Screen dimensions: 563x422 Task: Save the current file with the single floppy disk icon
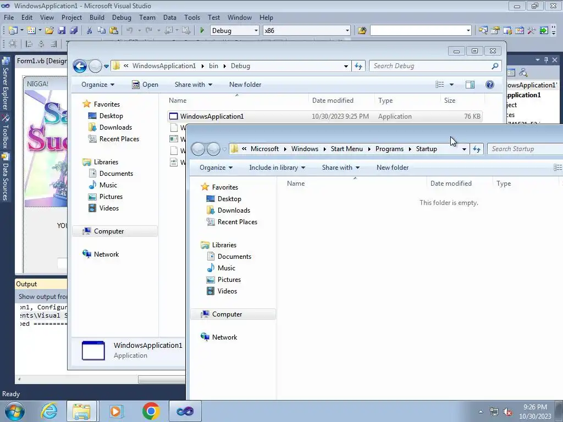click(62, 31)
